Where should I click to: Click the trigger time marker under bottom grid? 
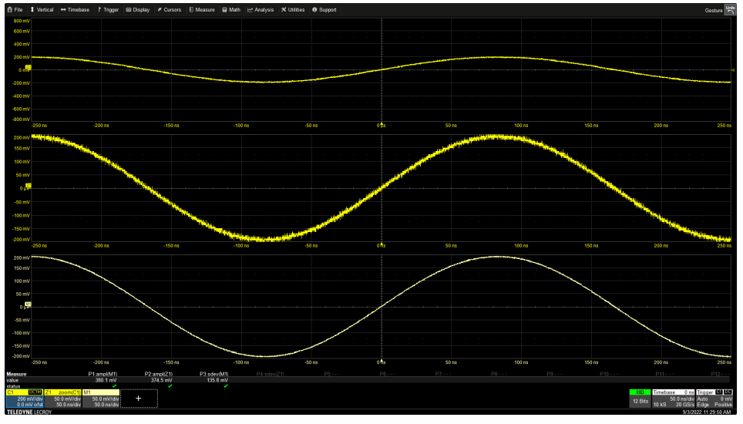pos(382,361)
